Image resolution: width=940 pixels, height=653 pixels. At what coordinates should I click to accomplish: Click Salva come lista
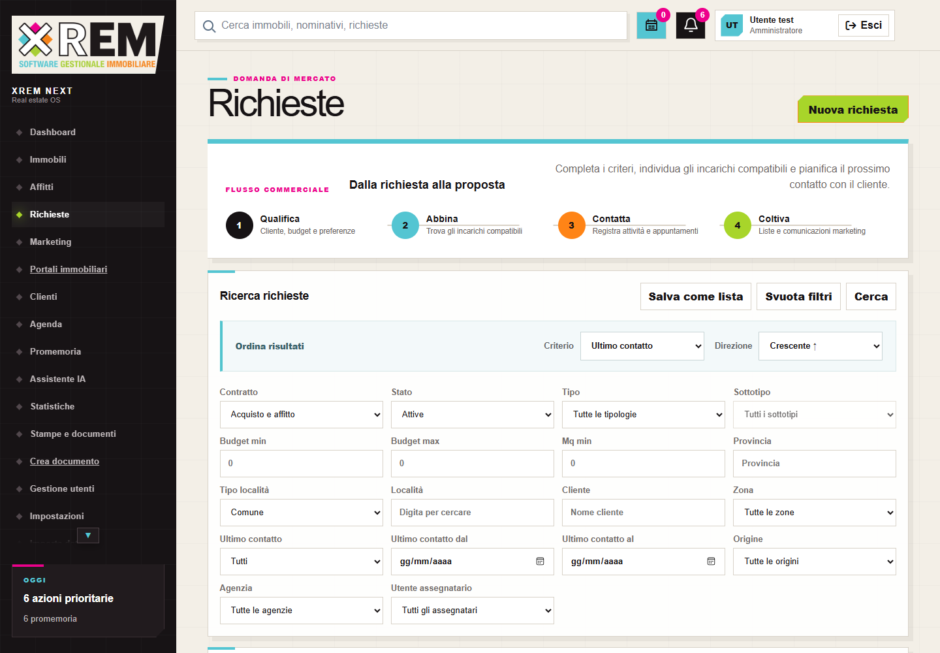[696, 296]
